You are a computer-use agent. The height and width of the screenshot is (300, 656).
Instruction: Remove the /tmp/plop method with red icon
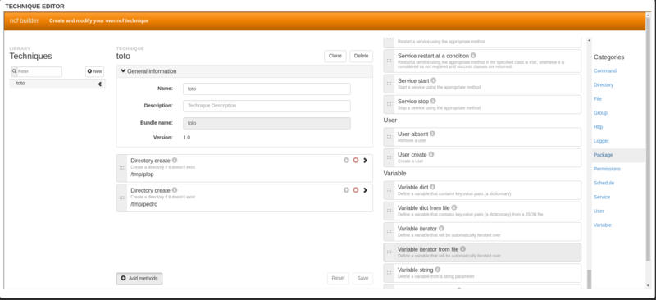356,161
